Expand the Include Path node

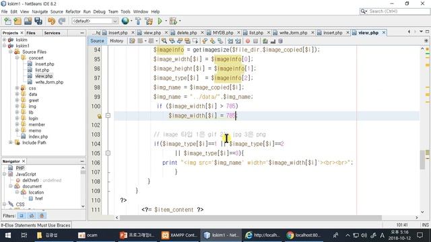tap(11, 143)
